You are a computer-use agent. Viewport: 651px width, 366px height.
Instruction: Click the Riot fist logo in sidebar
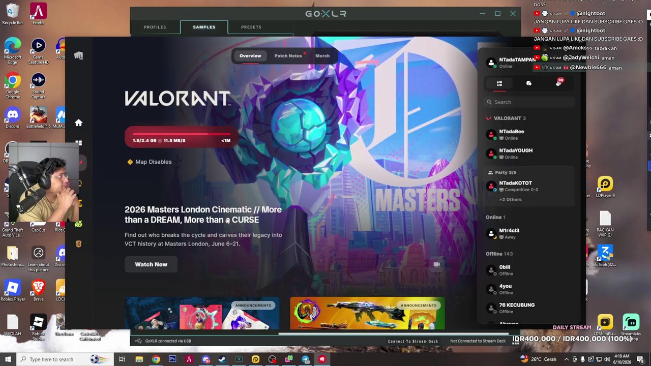point(78,55)
